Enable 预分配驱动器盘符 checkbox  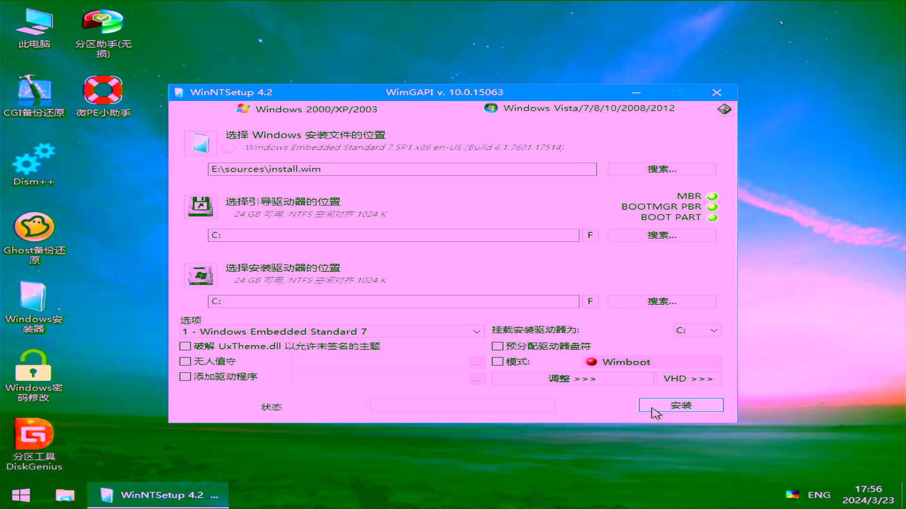pyautogui.click(x=497, y=346)
